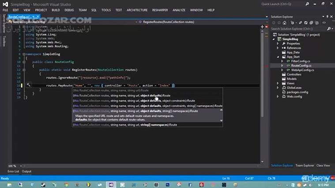Open the Error List tab

[13, 171]
